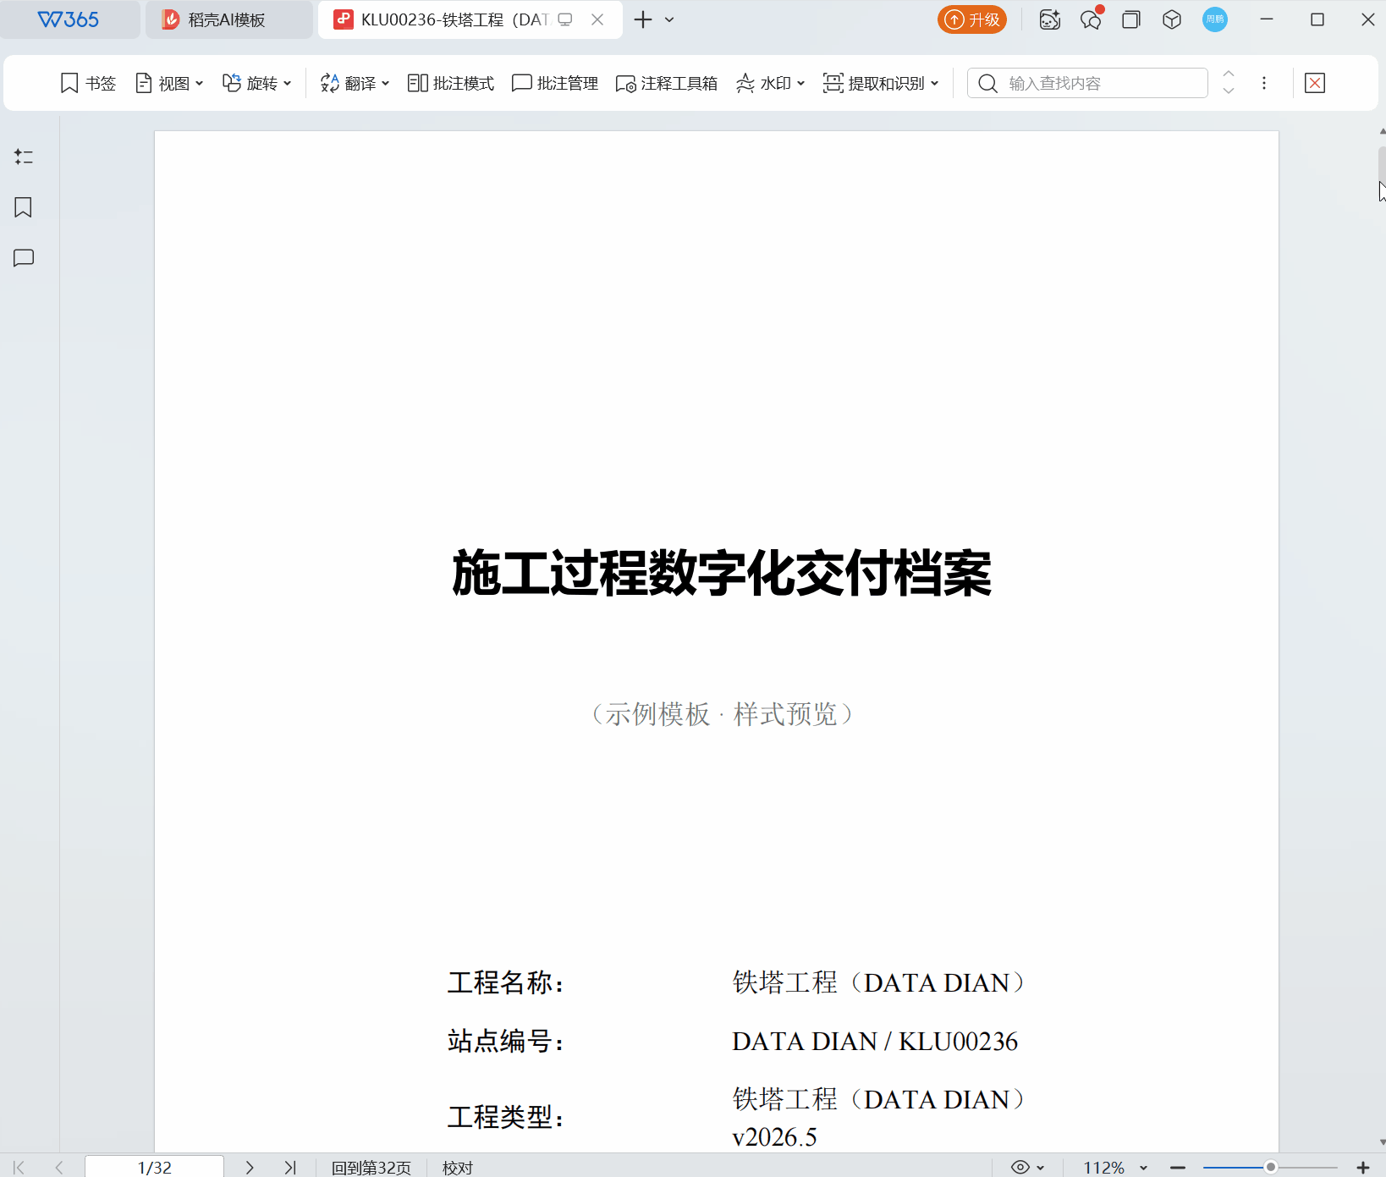The height and width of the screenshot is (1177, 1386).
Task: Click the search field 输入查找内容
Action: (1087, 83)
